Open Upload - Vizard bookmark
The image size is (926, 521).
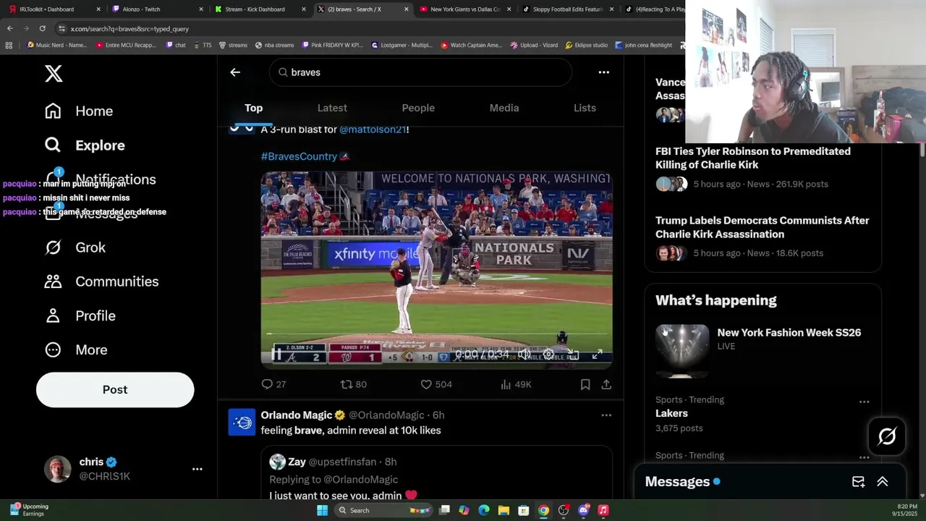point(534,45)
